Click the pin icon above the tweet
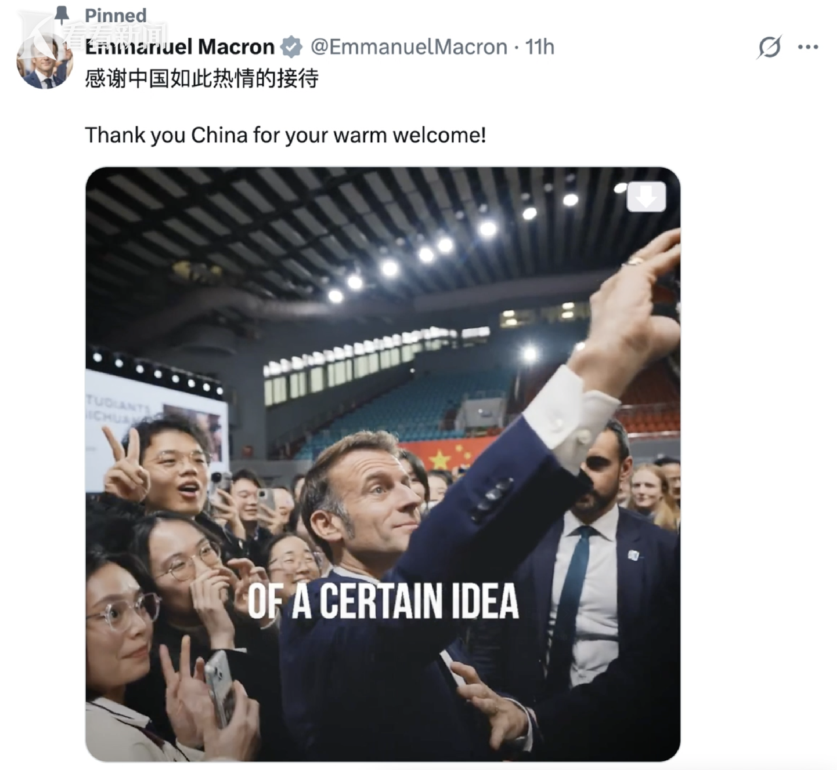837x770 pixels. (x=62, y=14)
